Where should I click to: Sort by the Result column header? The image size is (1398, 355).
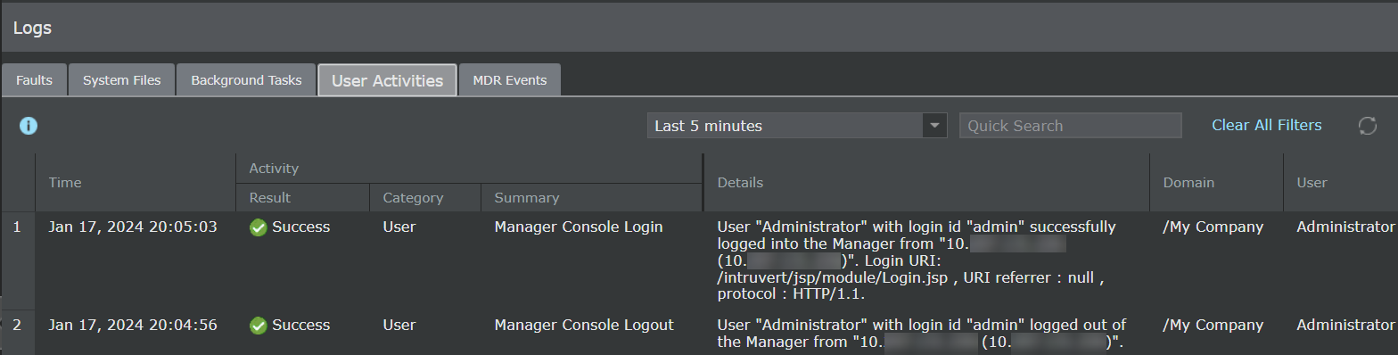tap(303, 198)
